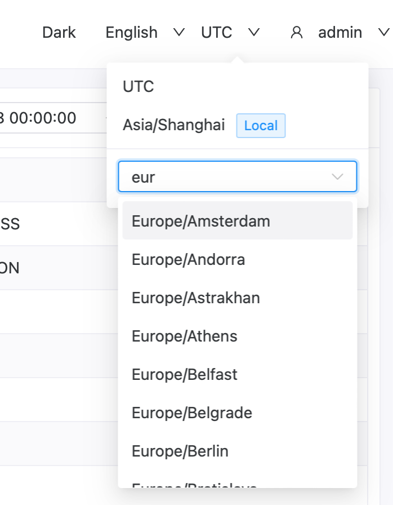Click the search box chevron arrow
Viewport: 393px width, 505px height.
pos(338,177)
